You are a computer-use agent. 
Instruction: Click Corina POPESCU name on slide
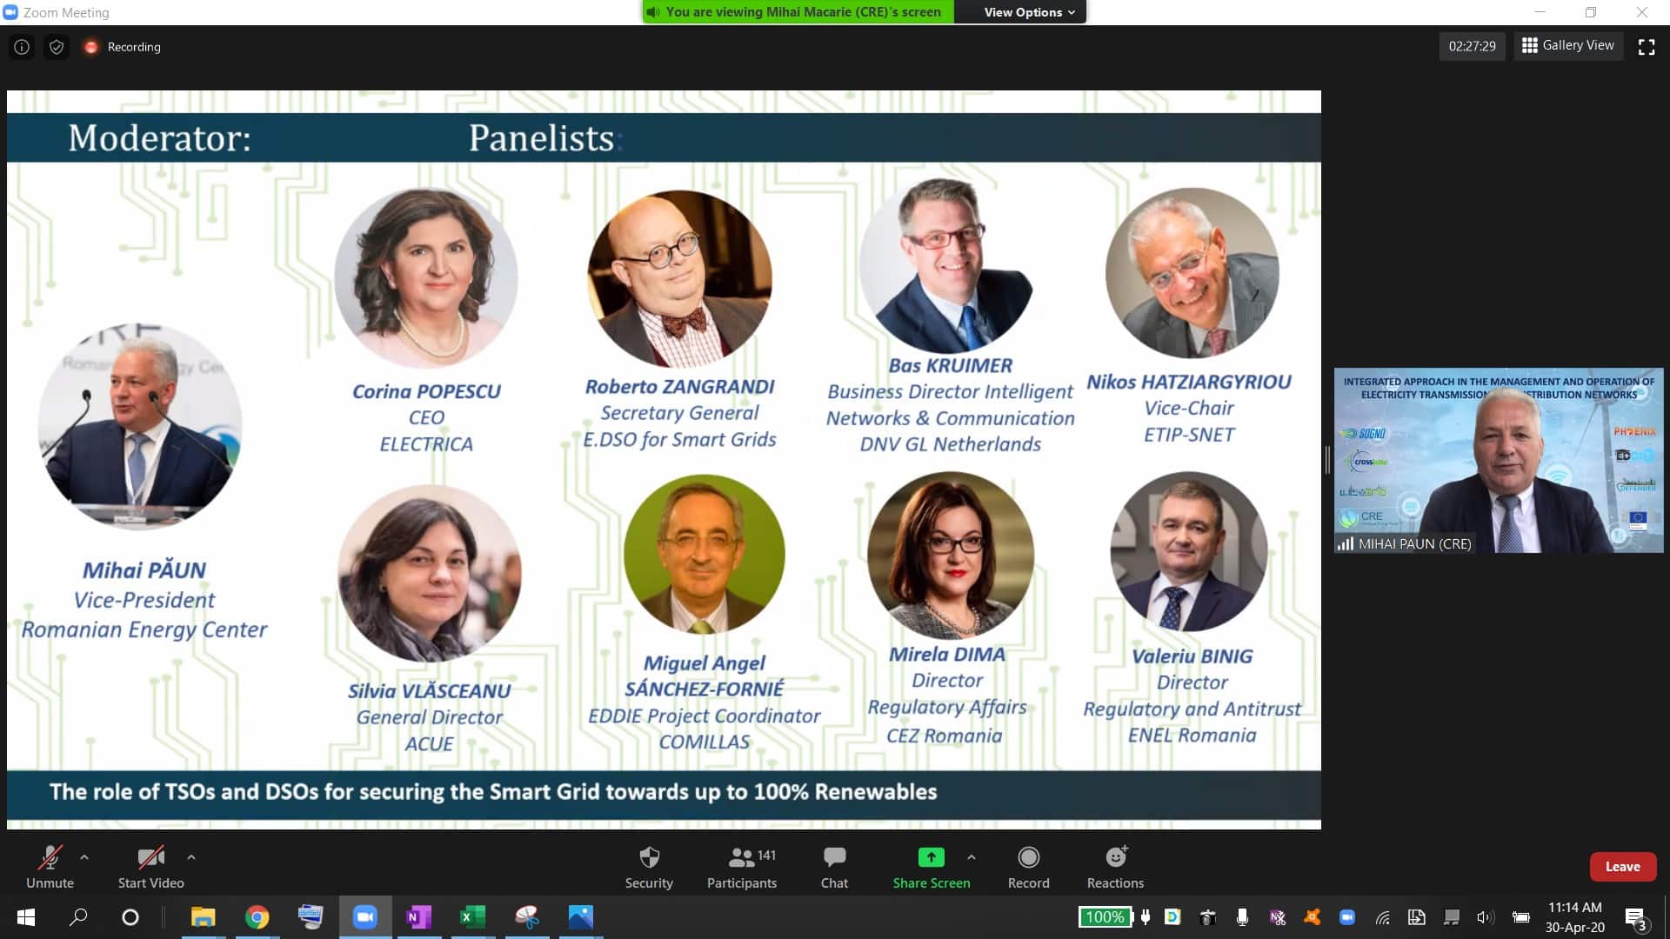coord(426,391)
